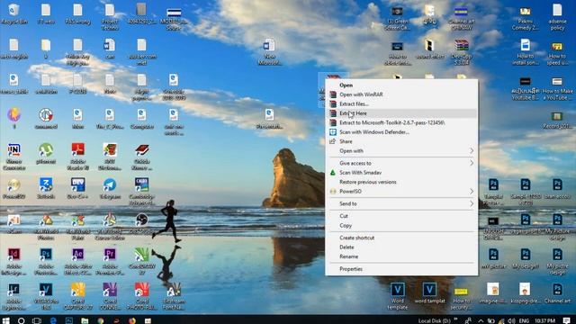This screenshot has width=576, height=324.
Task: Select the Channel art PSD file
Action: click(x=557, y=293)
